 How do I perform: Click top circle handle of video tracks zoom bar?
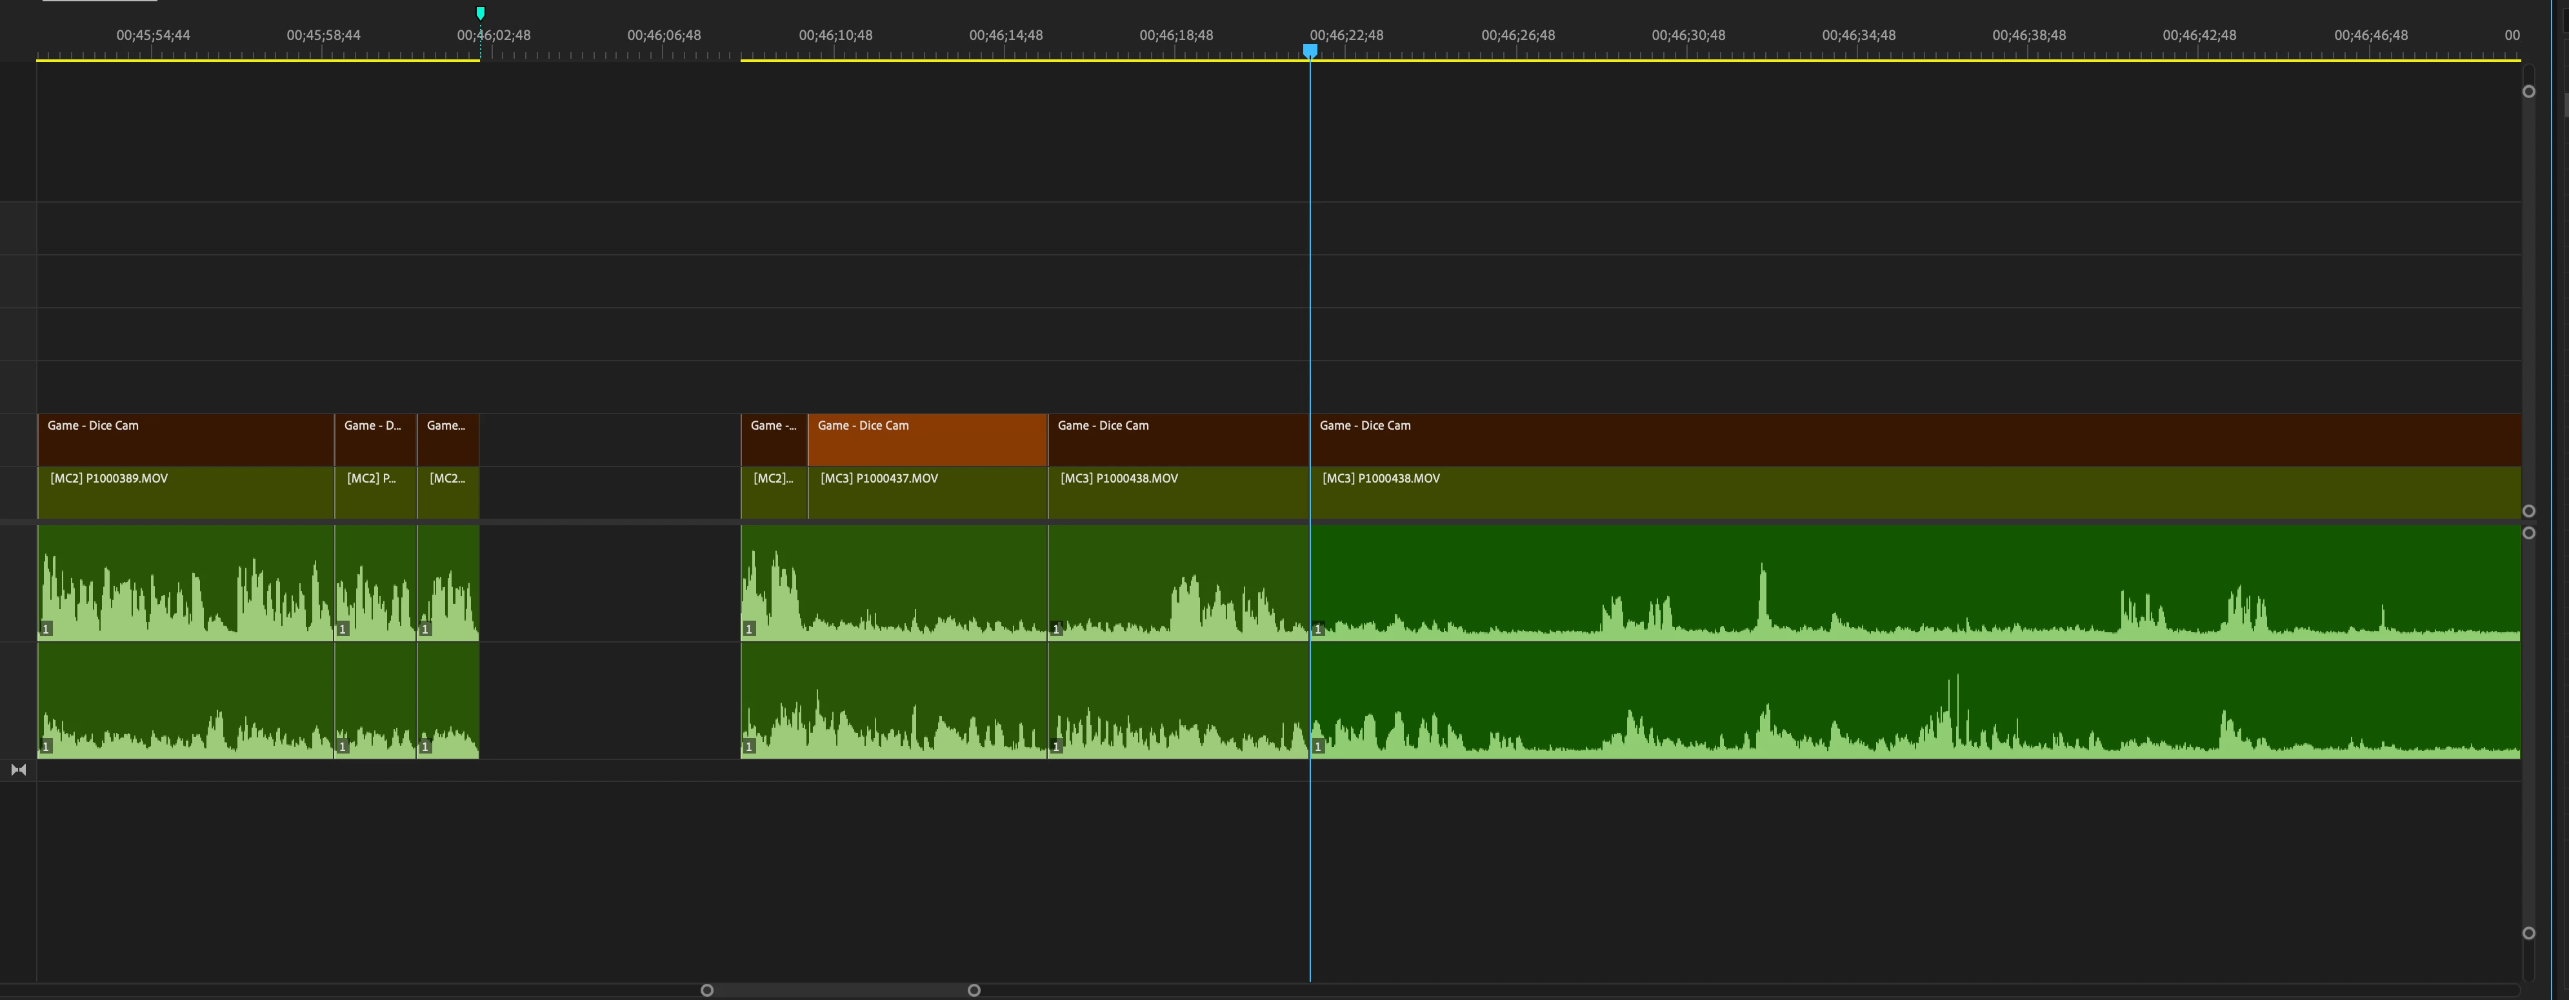pos(2528,92)
